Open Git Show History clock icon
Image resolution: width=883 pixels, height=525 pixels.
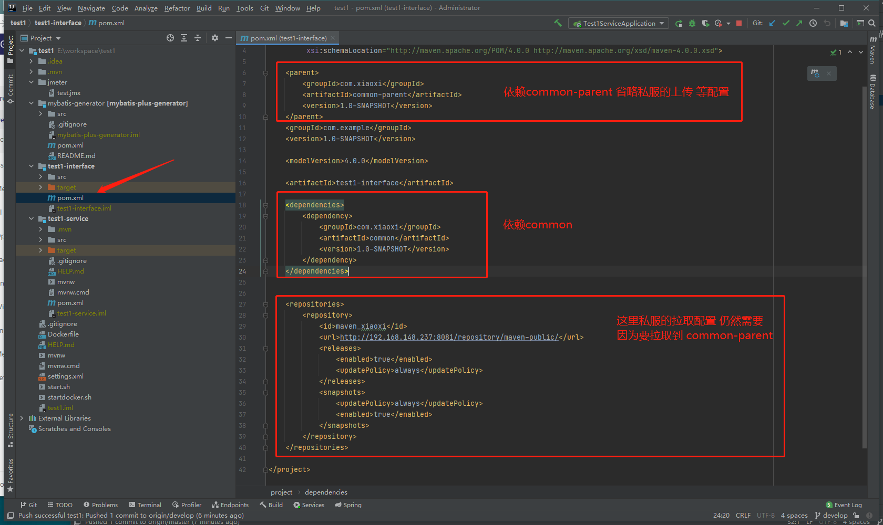[x=813, y=23]
